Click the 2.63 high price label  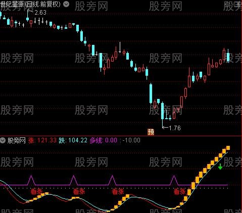[40, 13]
